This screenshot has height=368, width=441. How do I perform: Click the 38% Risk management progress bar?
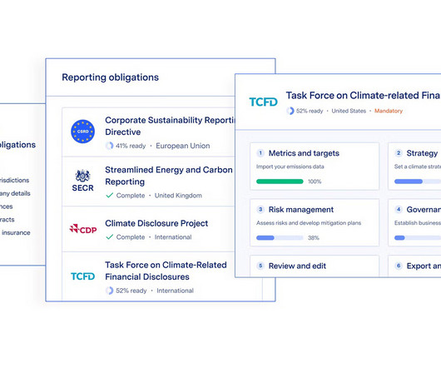pos(280,238)
